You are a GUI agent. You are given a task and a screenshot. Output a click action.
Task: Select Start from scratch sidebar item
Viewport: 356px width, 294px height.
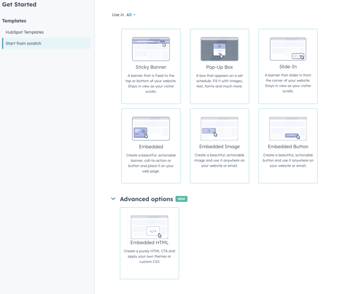[46, 43]
